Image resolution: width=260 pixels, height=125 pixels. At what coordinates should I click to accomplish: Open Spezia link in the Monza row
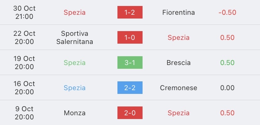pyautogui.click(x=178, y=113)
